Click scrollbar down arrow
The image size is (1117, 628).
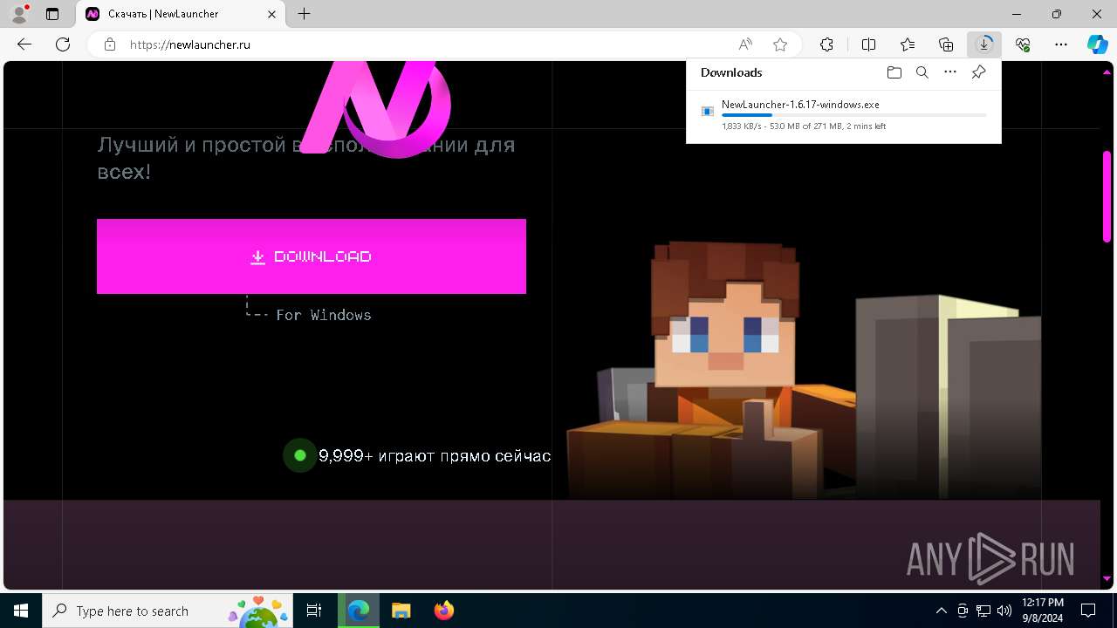click(x=1107, y=579)
